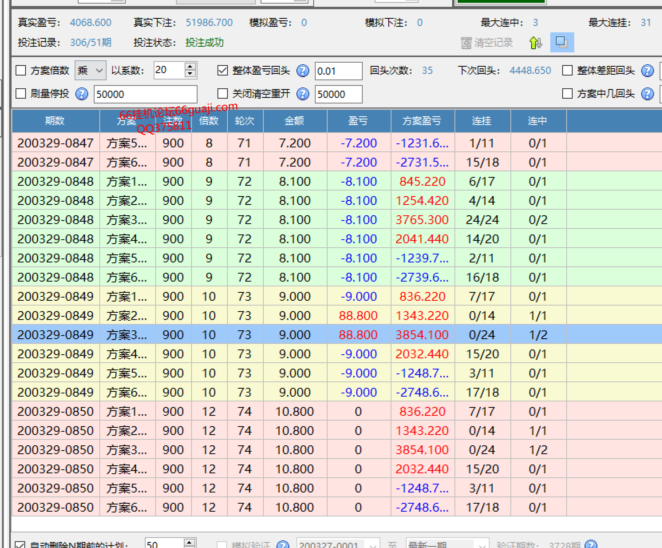Sort by the 轮次 column header

pos(245,121)
